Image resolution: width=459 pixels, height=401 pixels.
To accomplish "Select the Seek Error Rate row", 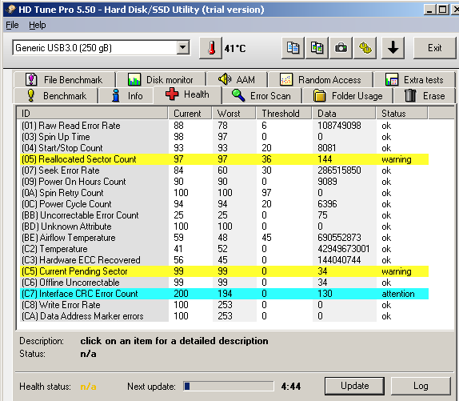I will pos(224,170).
